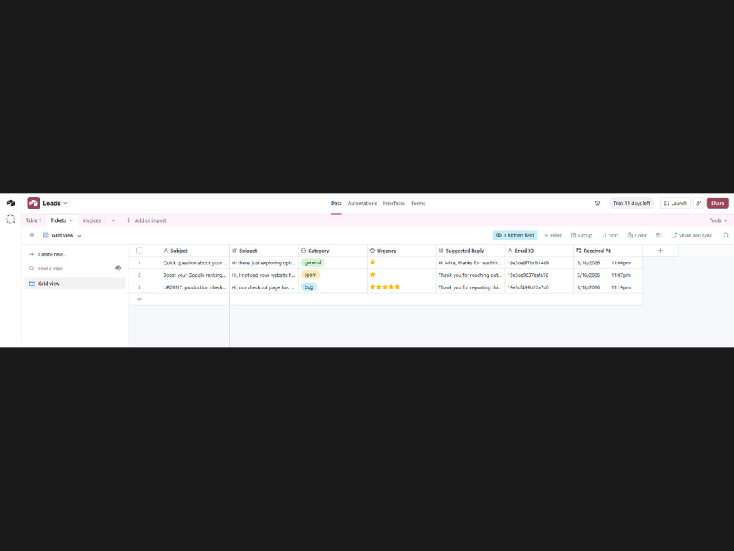
Task: Set row 1 urgency star
Action: point(373,263)
